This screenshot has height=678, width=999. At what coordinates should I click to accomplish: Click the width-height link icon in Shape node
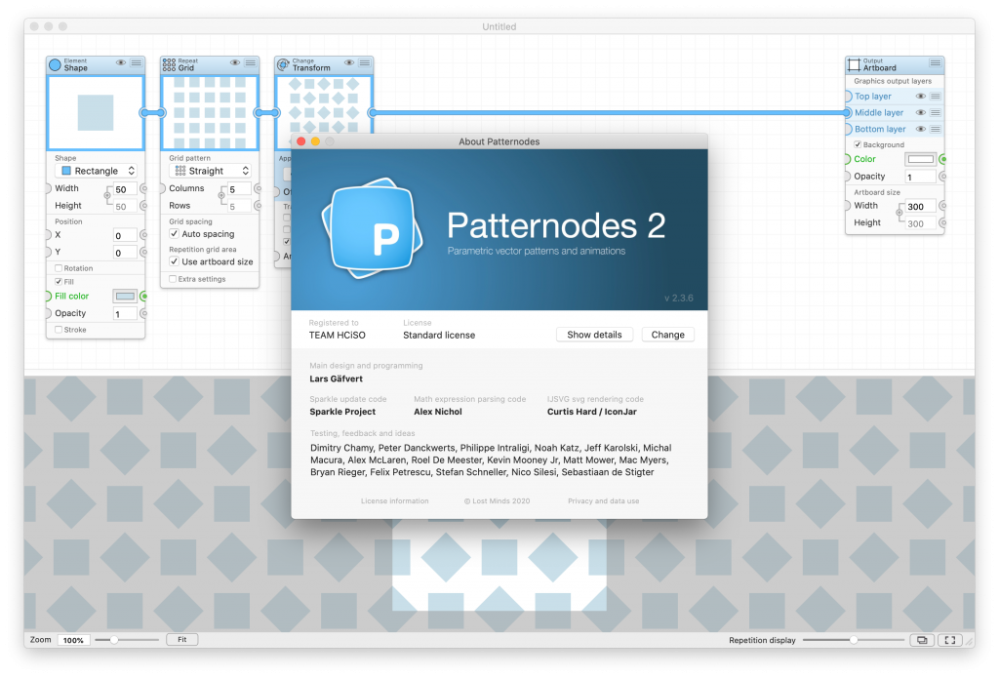[x=107, y=196]
